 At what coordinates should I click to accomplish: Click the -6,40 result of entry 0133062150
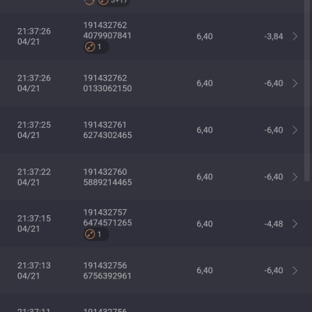point(274,83)
